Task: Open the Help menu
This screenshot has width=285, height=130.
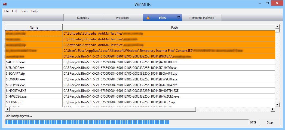Action: (x=34, y=11)
